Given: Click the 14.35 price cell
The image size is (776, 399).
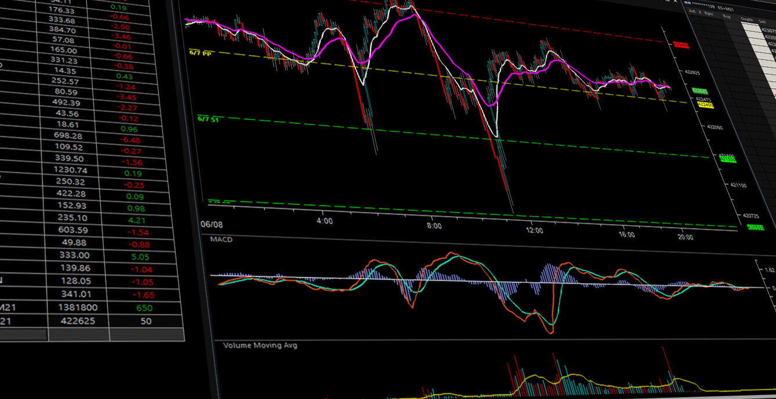Looking at the screenshot, I should click(65, 71).
